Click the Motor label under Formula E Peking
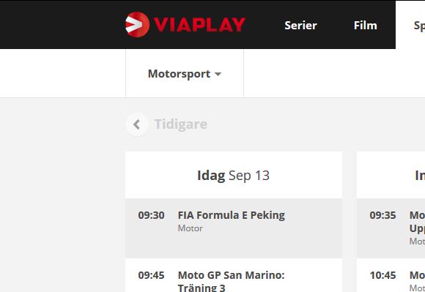The height and width of the screenshot is (292, 425). tap(190, 228)
